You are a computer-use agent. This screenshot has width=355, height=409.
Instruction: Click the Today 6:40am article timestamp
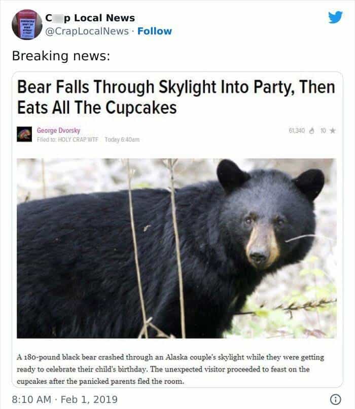(122, 139)
